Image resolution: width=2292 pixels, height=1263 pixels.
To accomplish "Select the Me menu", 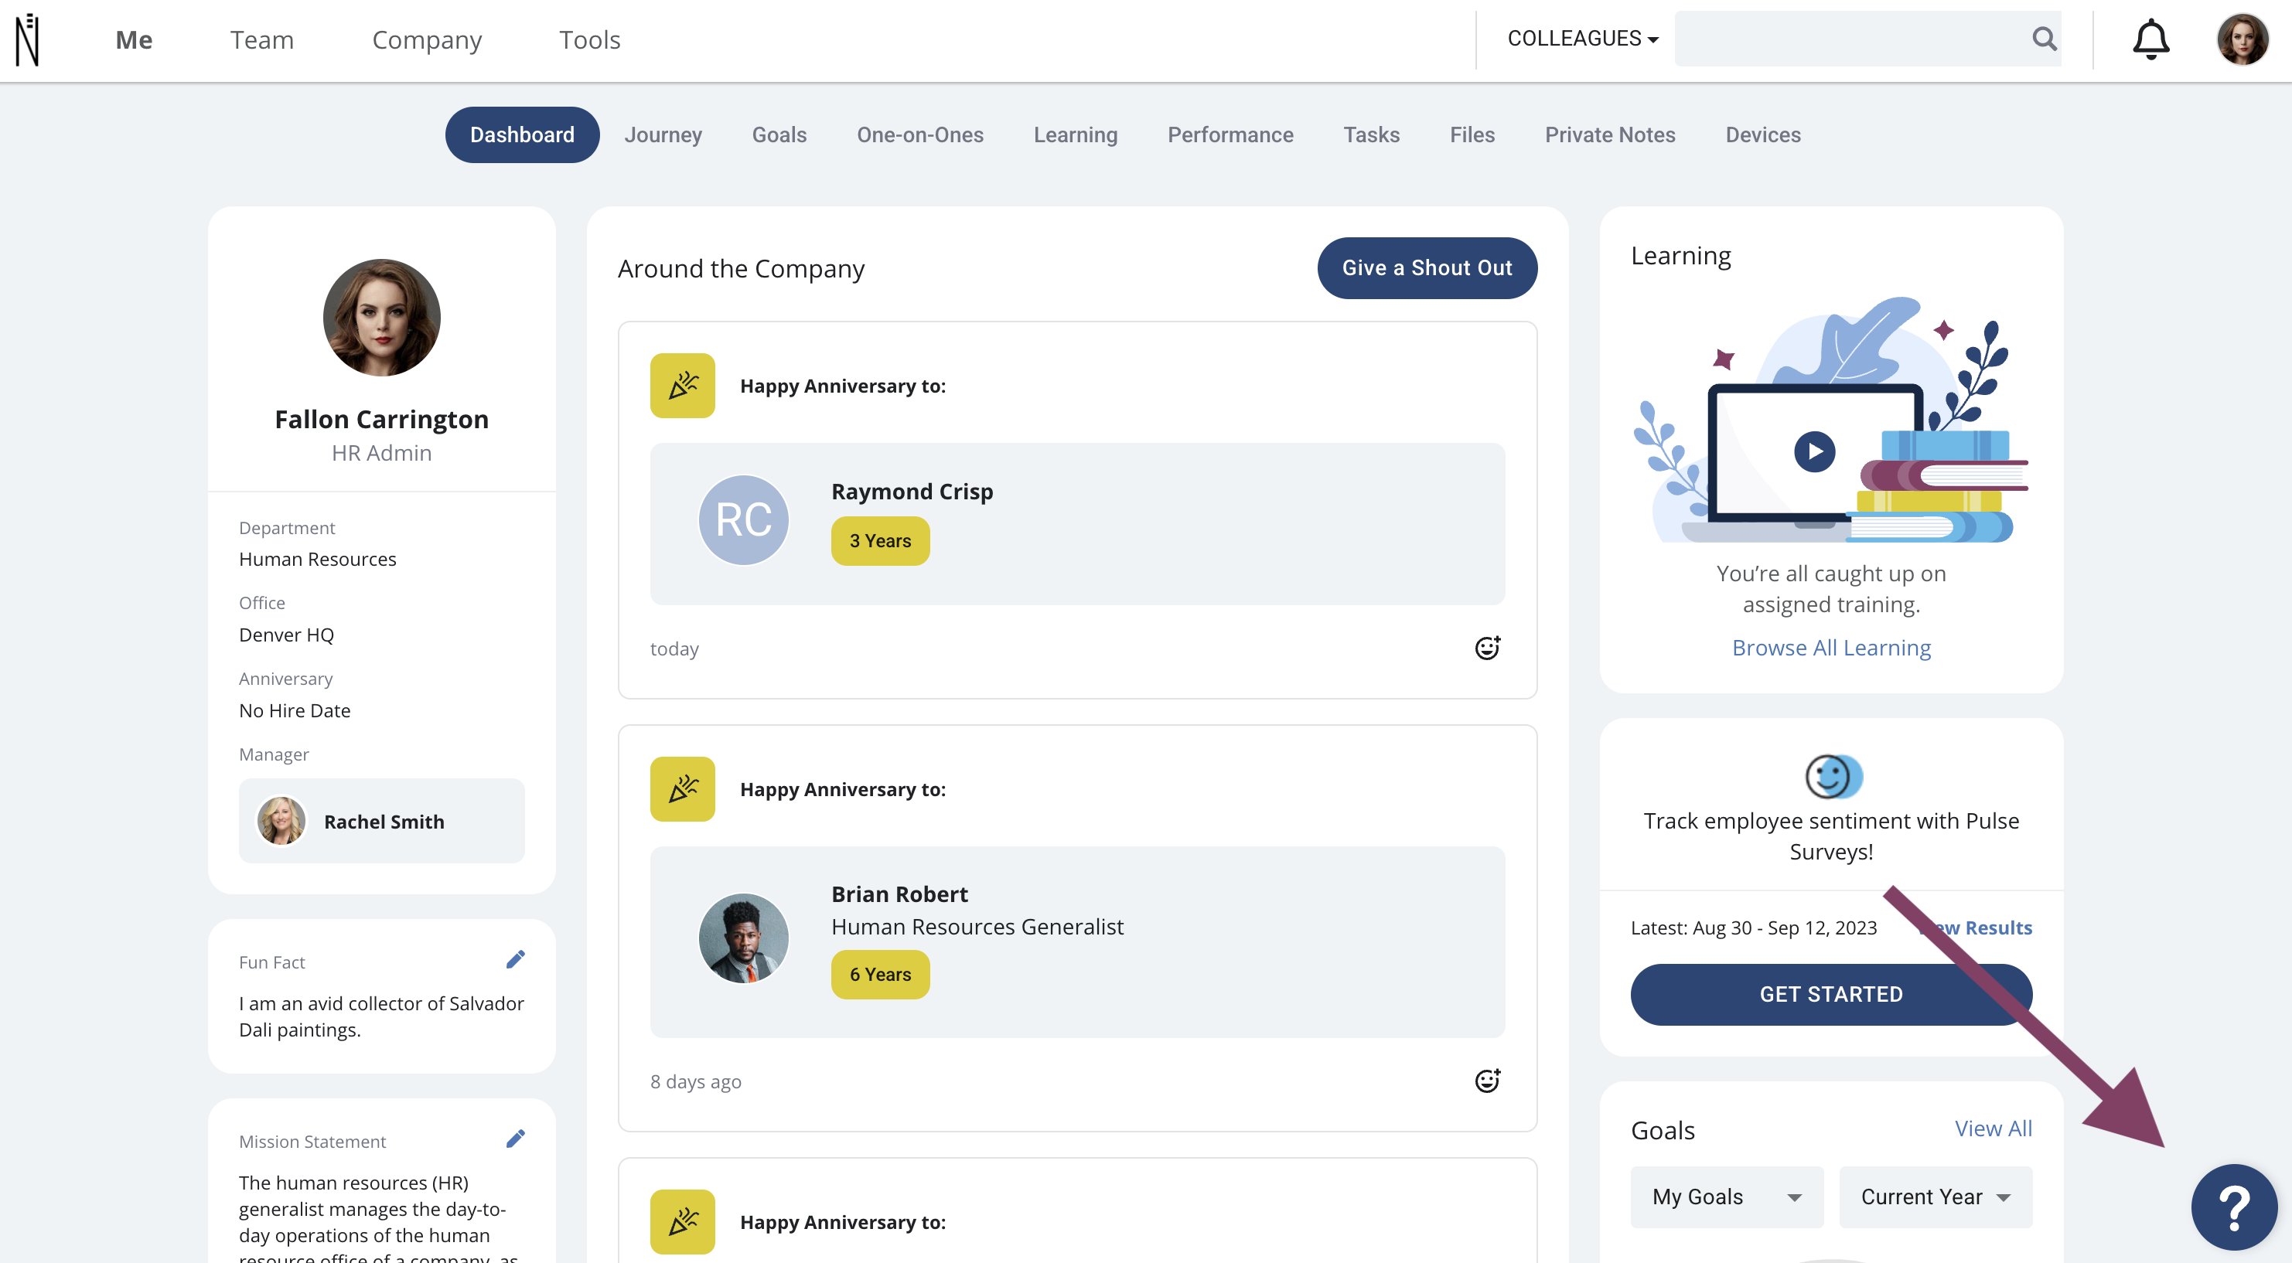I will 135,40.
